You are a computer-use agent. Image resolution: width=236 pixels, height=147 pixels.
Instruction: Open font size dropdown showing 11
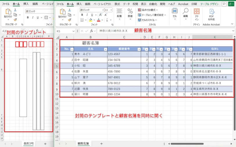[x=111, y=10]
